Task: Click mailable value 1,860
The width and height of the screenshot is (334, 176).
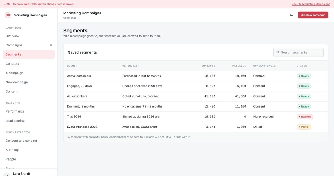Action: point(241,127)
